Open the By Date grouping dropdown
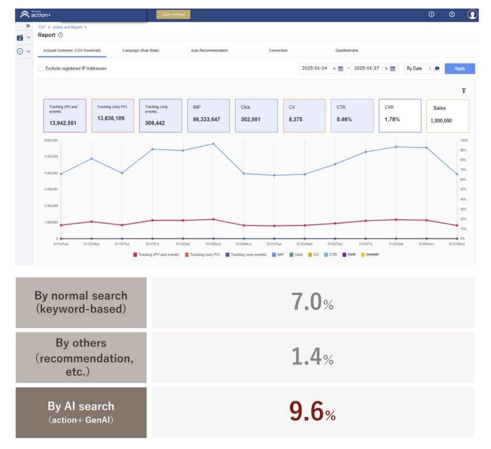Viewport: 491px width, 449px height. (418, 69)
